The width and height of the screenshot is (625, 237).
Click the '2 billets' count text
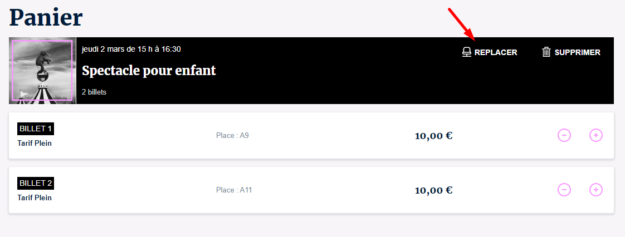tap(94, 92)
